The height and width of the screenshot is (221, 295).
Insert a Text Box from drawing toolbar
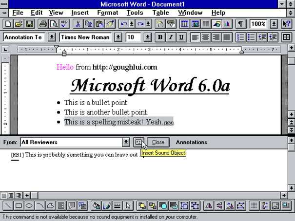(61, 205)
